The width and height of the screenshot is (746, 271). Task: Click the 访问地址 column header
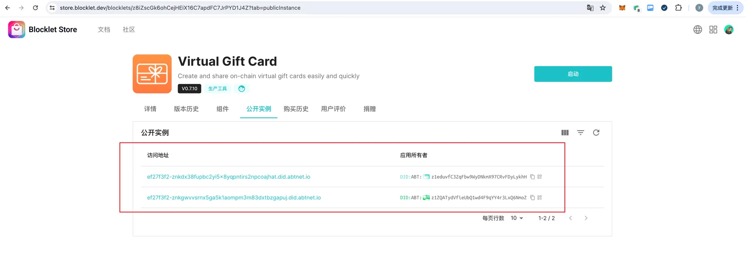[x=158, y=156]
